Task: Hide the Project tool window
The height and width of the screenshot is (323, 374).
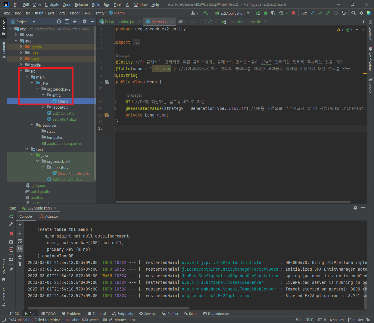Action: click(x=92, y=21)
